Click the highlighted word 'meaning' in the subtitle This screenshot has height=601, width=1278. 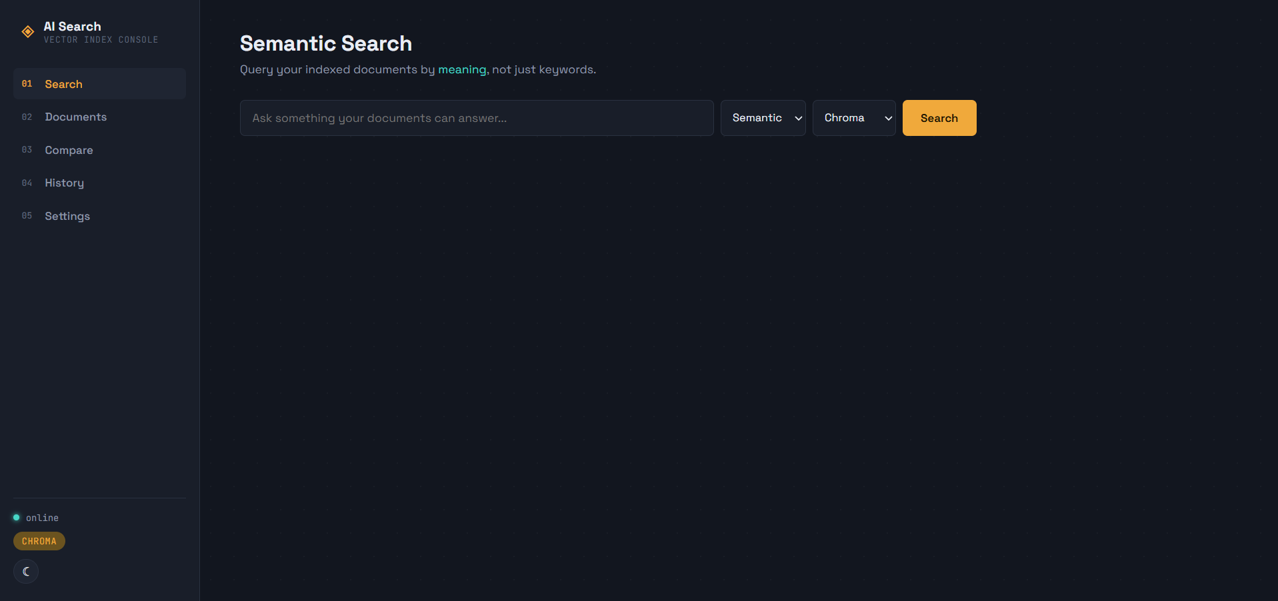[x=462, y=69]
